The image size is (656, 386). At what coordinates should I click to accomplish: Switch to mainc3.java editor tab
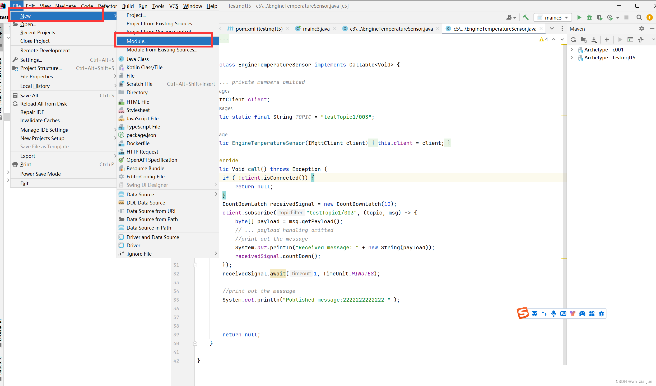[316, 28]
